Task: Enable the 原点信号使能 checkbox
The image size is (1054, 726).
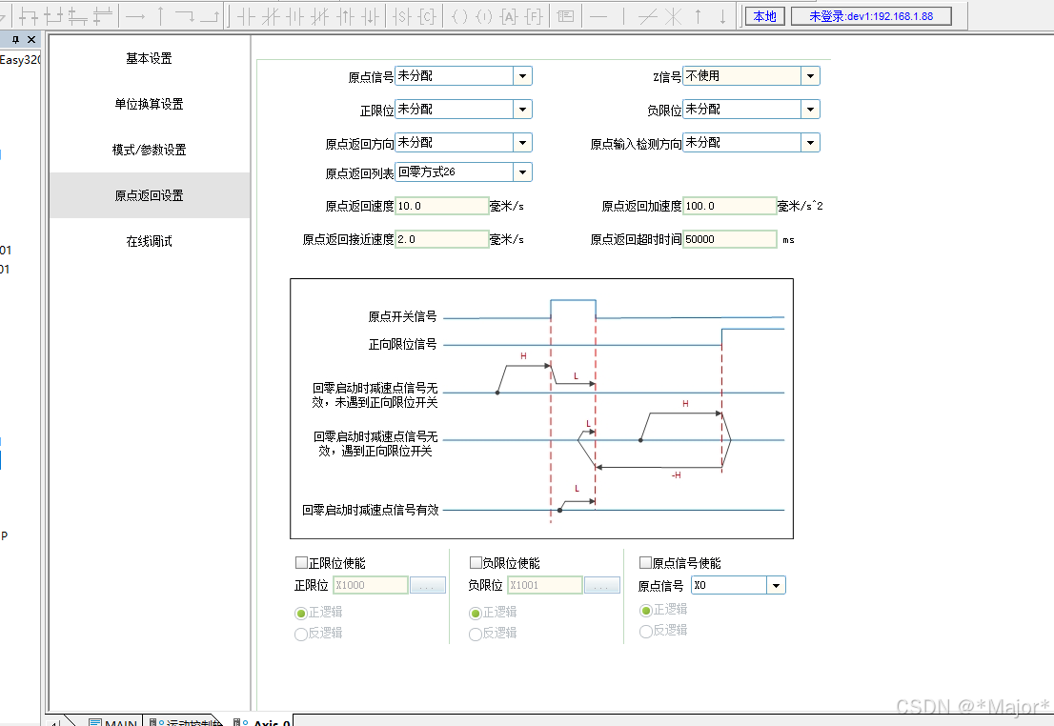Action: [645, 563]
